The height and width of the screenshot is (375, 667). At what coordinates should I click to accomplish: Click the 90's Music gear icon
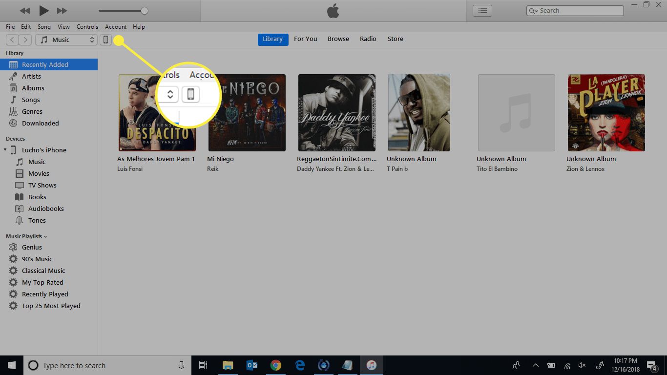click(13, 259)
